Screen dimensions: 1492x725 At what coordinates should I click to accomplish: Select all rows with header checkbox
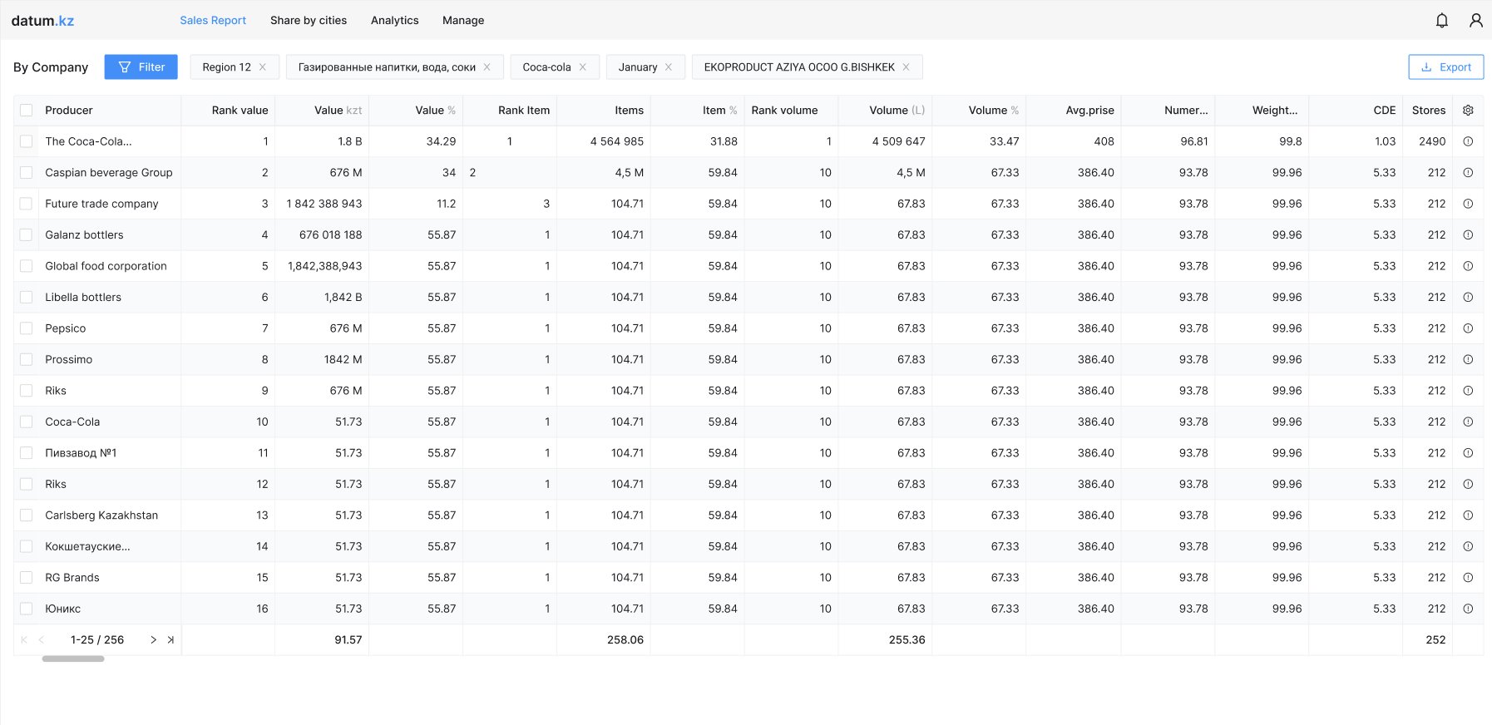(x=27, y=111)
